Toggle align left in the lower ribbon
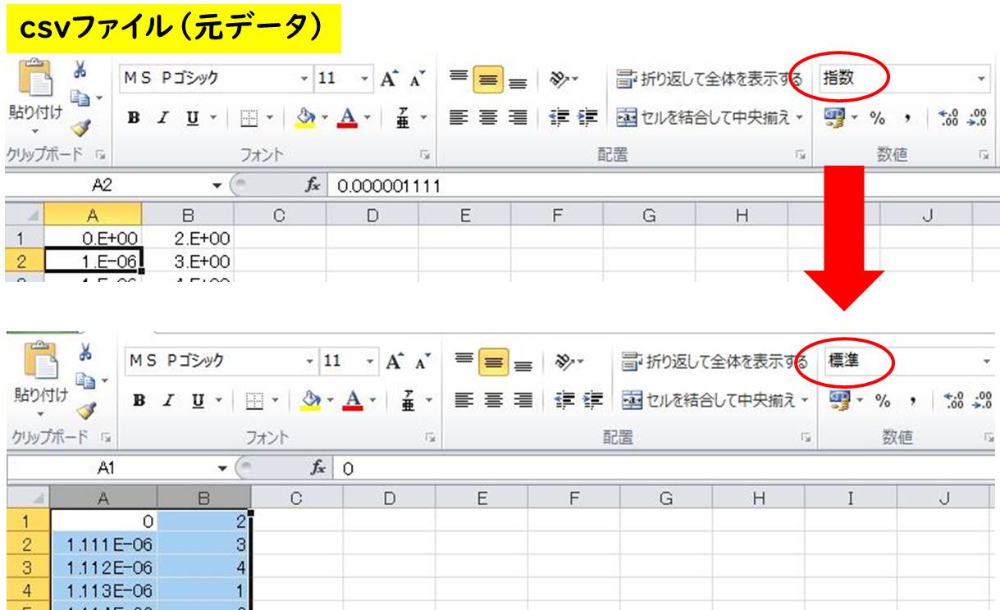This screenshot has width=1000, height=610. click(465, 398)
